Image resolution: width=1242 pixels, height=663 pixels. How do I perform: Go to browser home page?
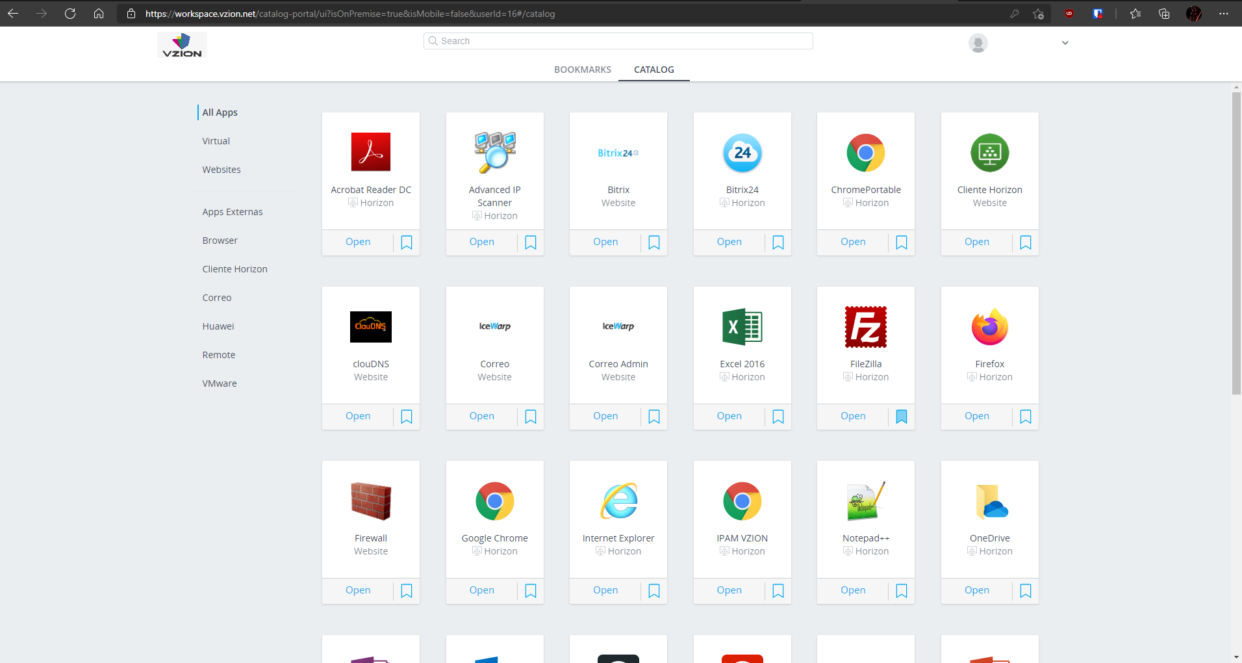click(99, 14)
